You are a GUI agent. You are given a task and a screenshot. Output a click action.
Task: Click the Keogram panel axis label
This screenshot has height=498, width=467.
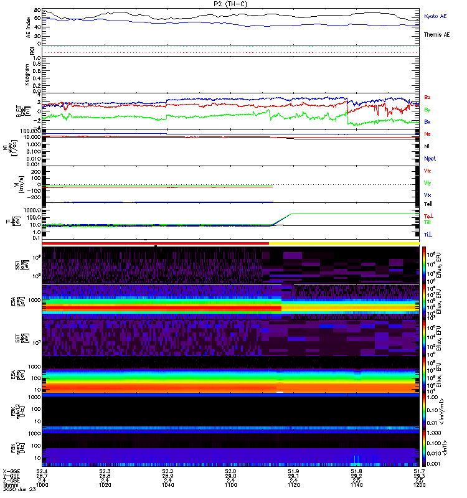pyautogui.click(x=27, y=75)
